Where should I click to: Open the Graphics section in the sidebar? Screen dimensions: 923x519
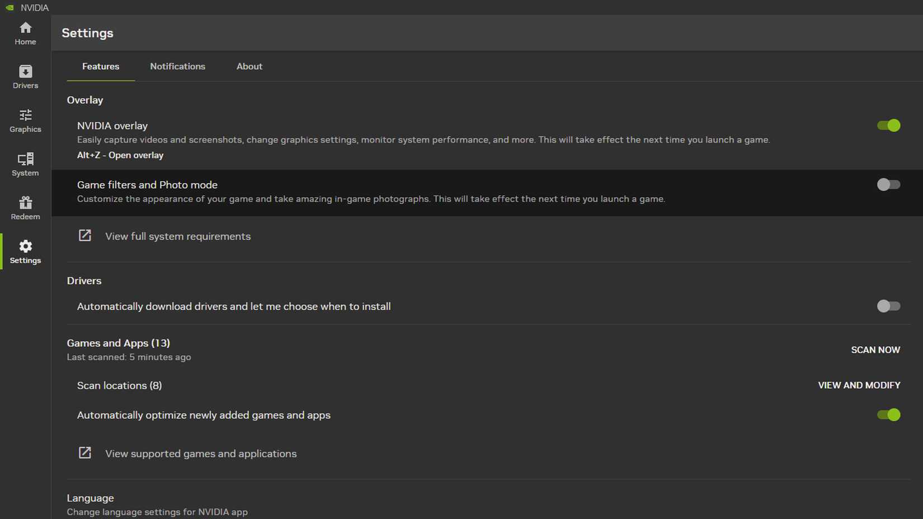click(x=25, y=120)
